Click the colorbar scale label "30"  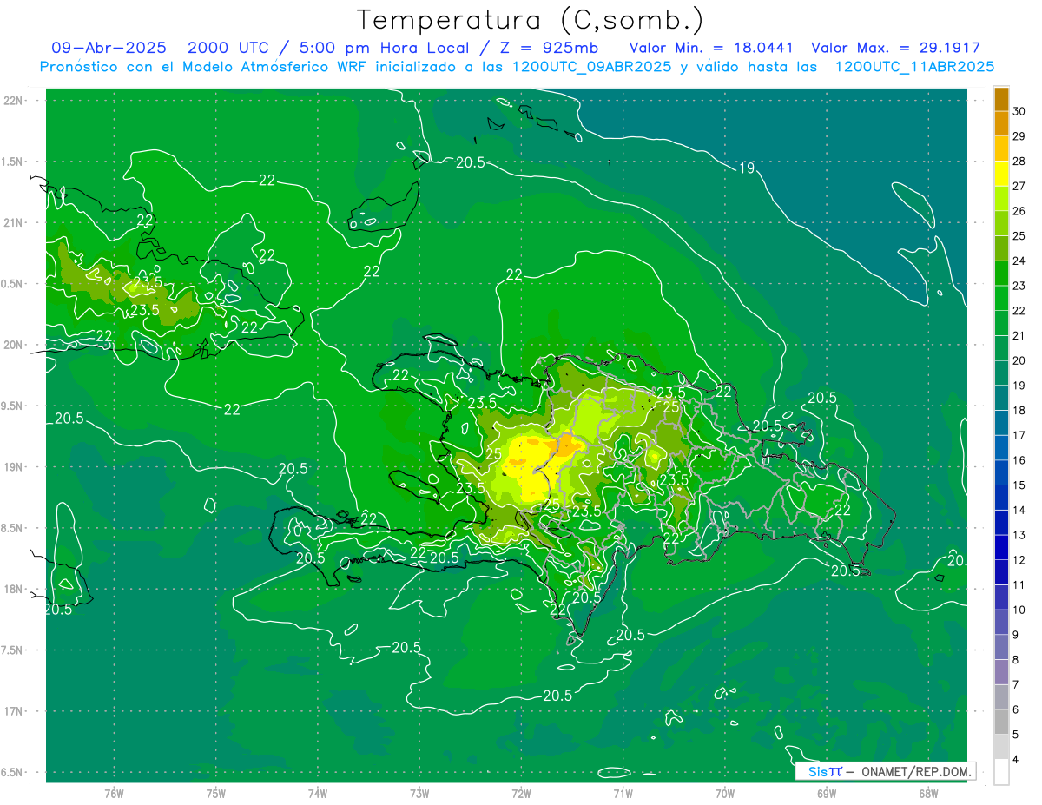(x=1019, y=111)
